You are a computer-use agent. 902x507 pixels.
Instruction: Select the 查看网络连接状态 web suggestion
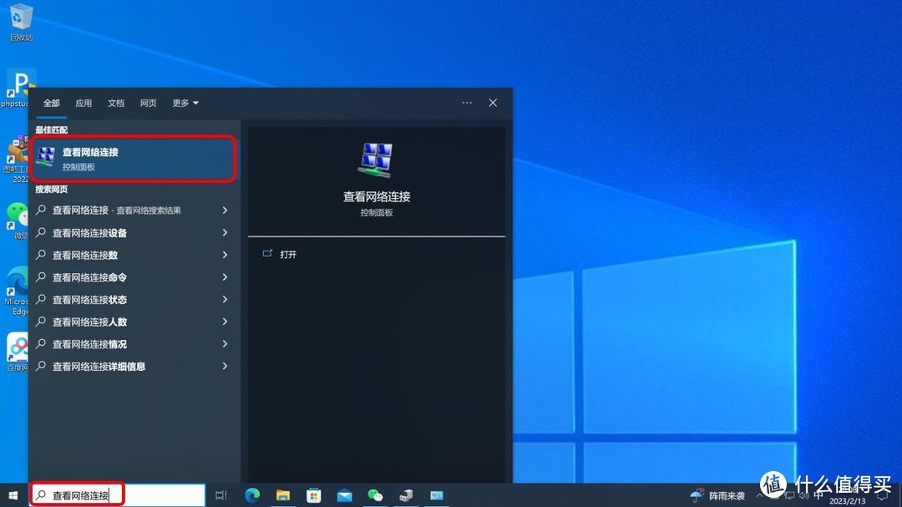[90, 300]
